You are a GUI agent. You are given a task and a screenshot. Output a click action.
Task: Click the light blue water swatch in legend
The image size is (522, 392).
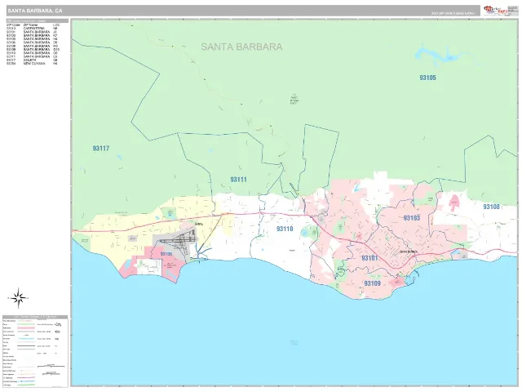[x=26, y=339]
